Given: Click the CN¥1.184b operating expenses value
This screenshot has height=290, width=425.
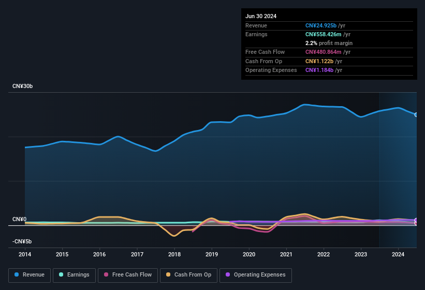Looking at the screenshot, I should pos(319,70).
